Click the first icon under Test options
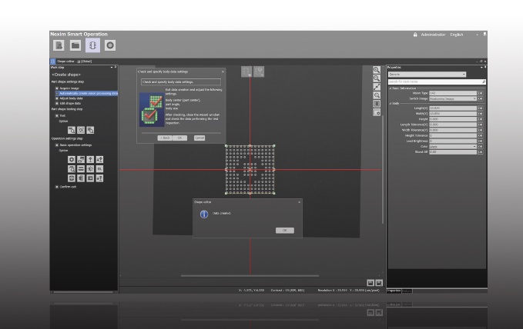Screen dimensions: 523x329 [72, 130]
